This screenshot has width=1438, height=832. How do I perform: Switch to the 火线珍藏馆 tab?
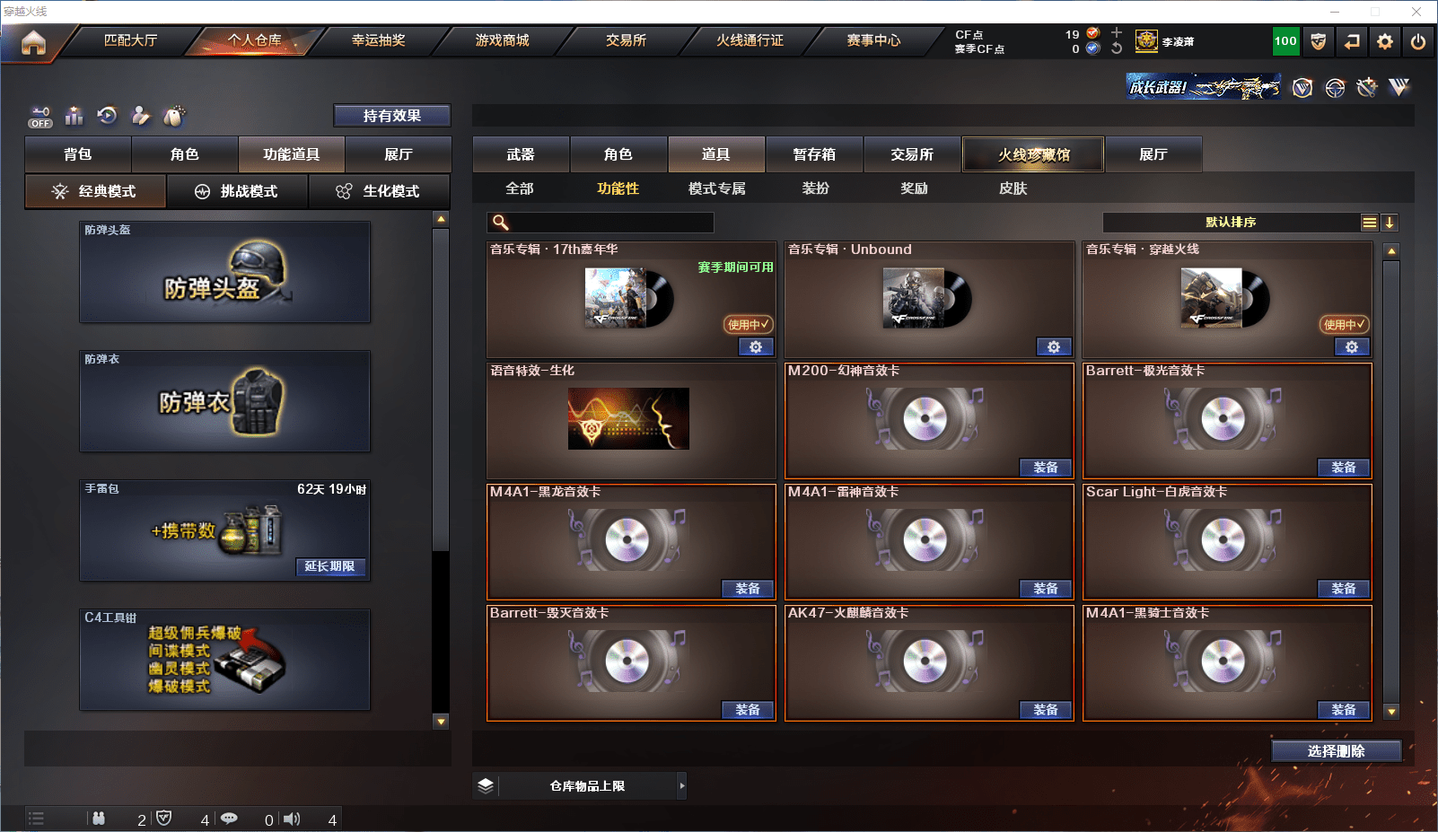1032,153
